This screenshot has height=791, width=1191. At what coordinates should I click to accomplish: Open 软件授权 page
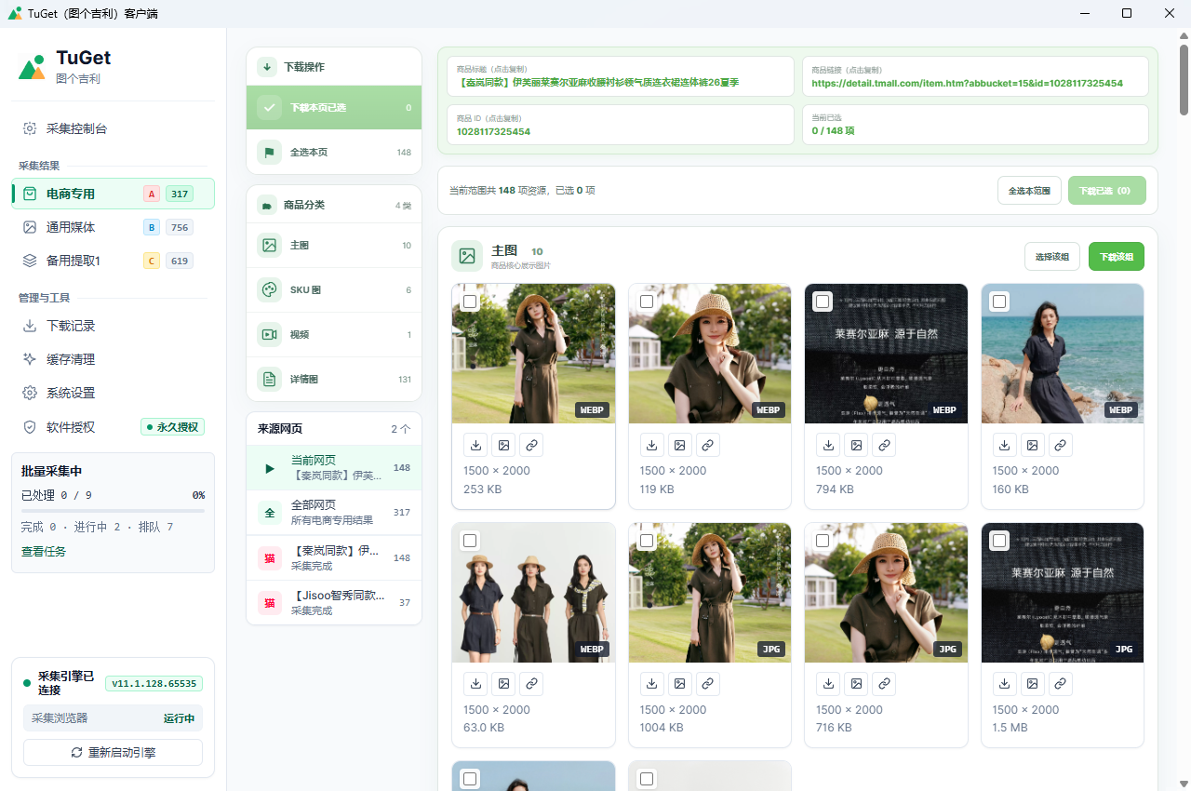click(x=114, y=427)
